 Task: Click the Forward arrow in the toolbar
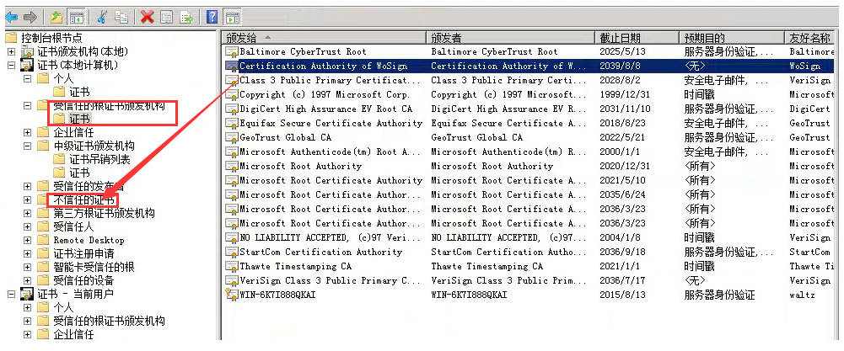point(30,16)
